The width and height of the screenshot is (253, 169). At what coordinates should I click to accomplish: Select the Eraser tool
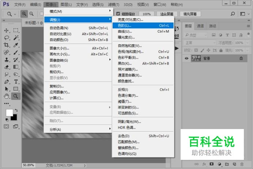(7, 67)
